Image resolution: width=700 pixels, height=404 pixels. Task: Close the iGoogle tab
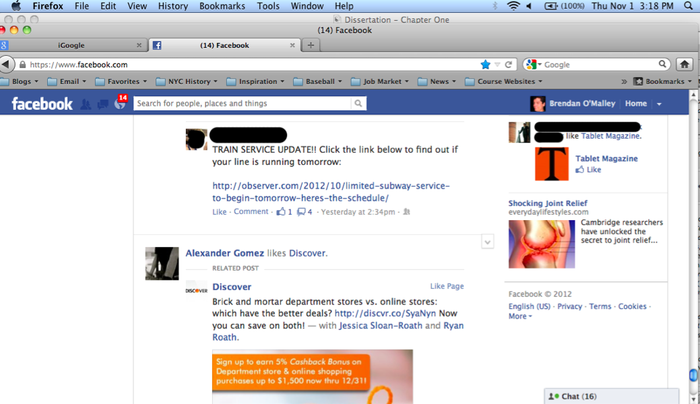139,45
